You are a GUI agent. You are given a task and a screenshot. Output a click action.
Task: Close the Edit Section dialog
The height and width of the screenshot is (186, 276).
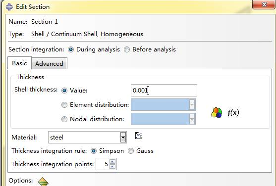263,4
